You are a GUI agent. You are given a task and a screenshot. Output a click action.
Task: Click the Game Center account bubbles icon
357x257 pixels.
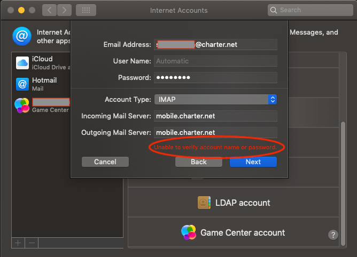[189, 232]
